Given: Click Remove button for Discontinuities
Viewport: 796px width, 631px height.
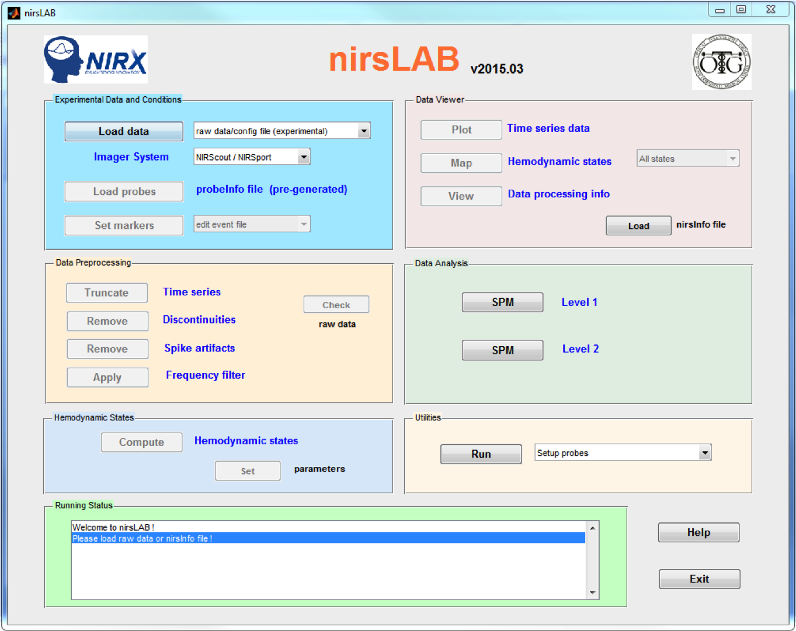Looking at the screenshot, I should (107, 321).
